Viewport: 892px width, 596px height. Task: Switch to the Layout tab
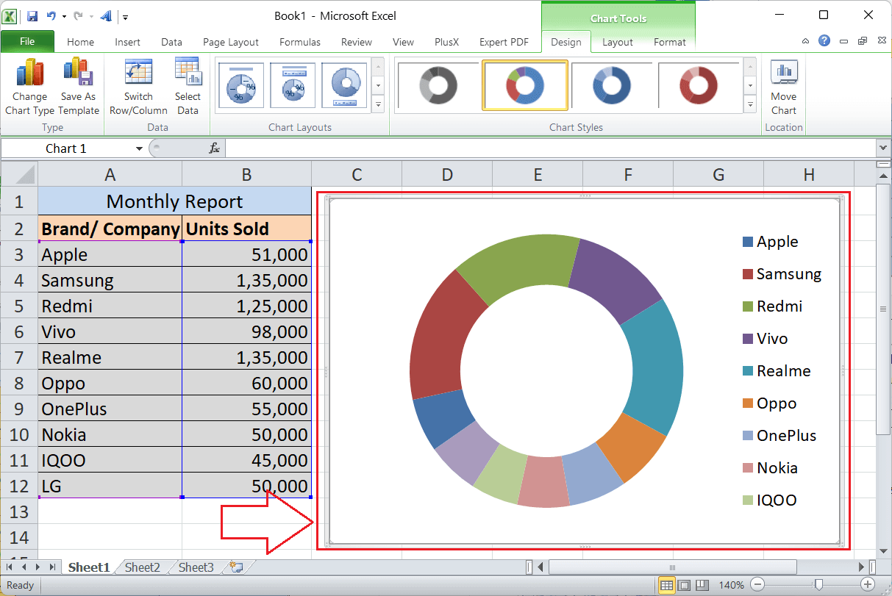coord(617,42)
